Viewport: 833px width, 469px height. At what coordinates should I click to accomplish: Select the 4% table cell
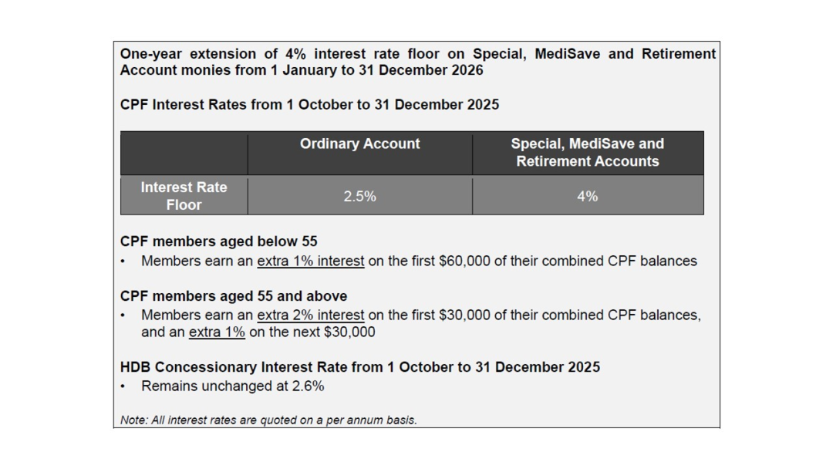click(x=588, y=197)
